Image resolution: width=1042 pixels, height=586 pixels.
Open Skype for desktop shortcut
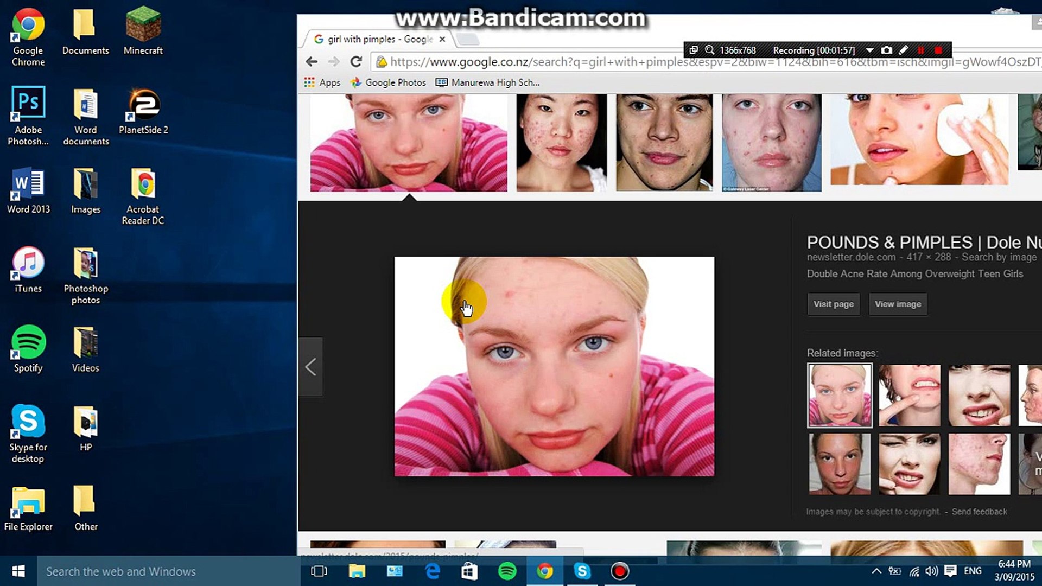[28, 434]
